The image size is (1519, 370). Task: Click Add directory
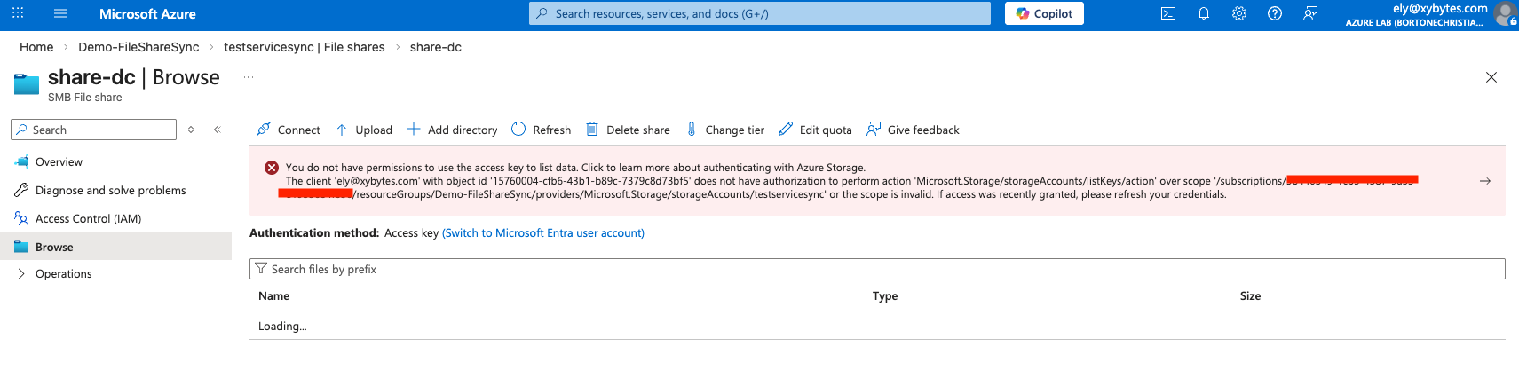pyautogui.click(x=452, y=130)
